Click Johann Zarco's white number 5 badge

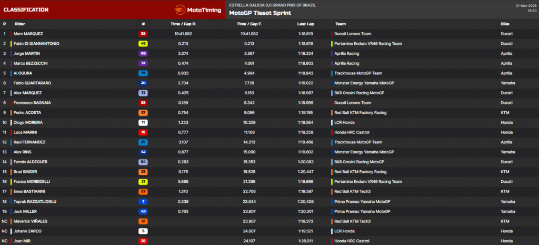143,231
